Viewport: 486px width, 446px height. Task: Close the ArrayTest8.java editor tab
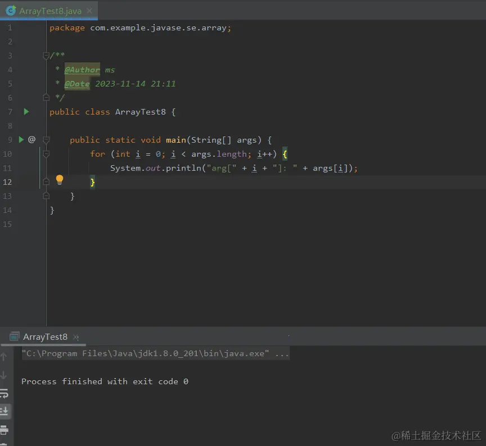[x=89, y=11]
